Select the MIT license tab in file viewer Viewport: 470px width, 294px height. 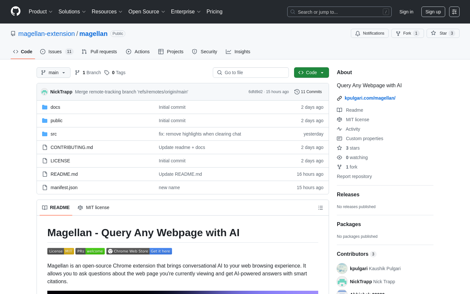tap(93, 208)
